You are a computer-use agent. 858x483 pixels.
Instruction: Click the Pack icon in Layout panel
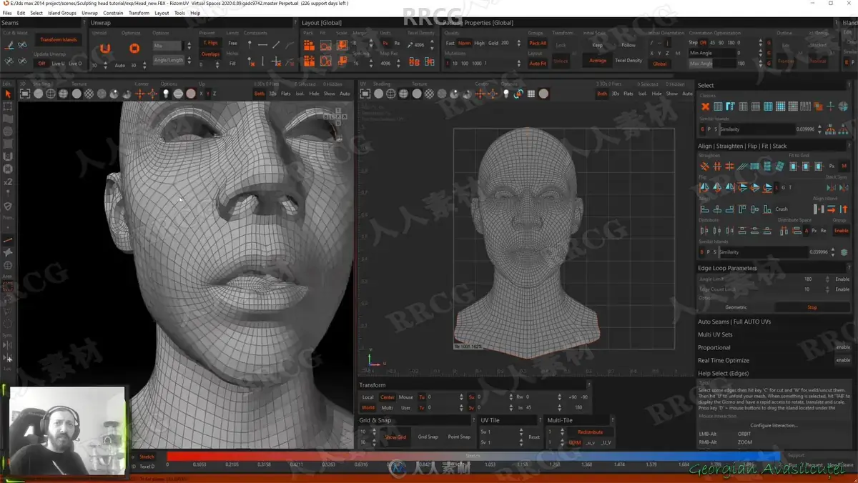[309, 46]
